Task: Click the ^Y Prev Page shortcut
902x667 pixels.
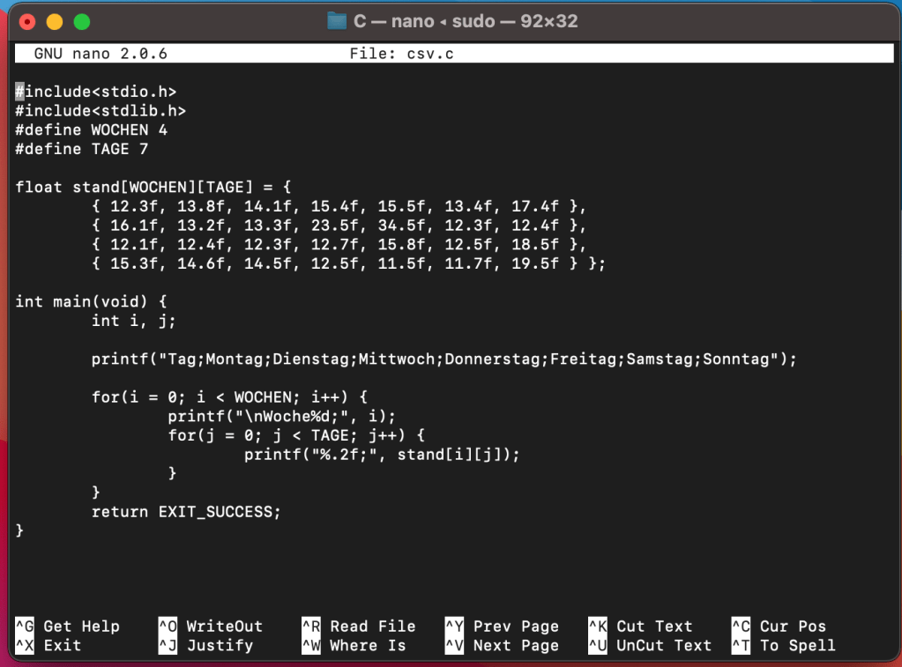Action: tap(502, 626)
